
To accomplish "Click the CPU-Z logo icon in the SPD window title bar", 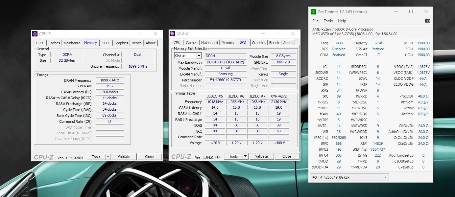I will pos(172,33).
